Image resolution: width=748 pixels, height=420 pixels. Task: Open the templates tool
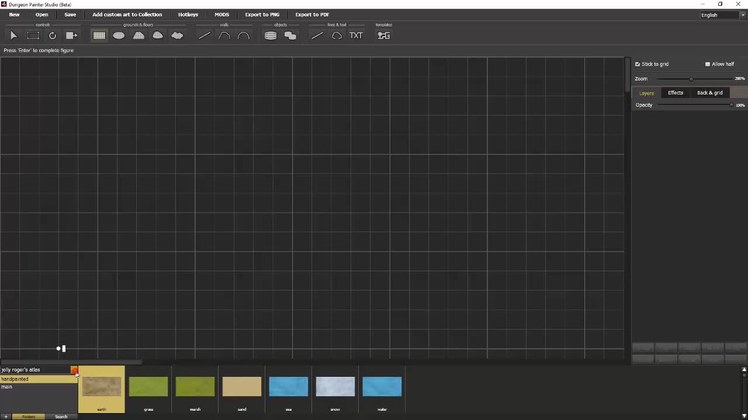click(x=383, y=36)
